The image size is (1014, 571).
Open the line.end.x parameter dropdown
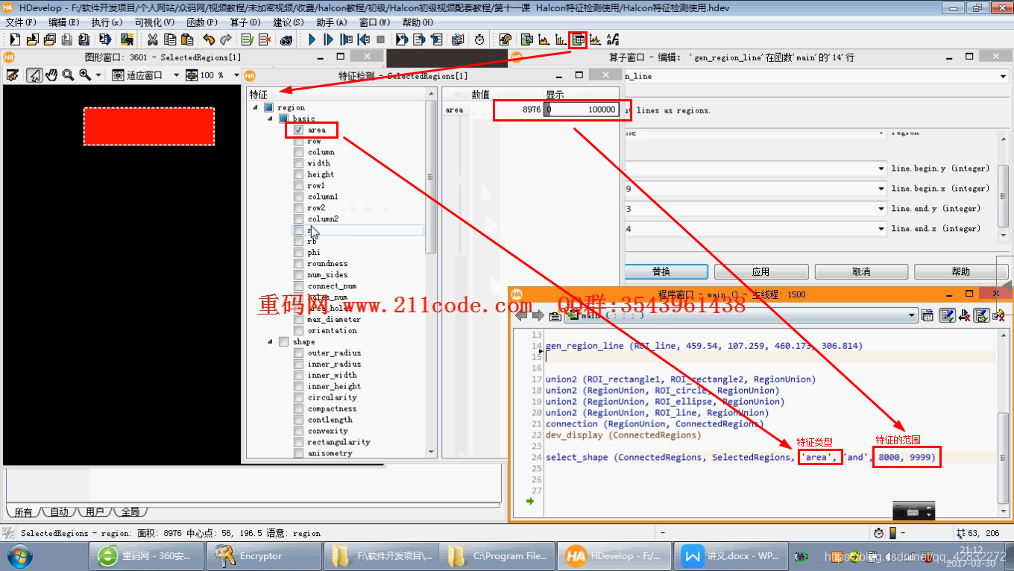(882, 229)
